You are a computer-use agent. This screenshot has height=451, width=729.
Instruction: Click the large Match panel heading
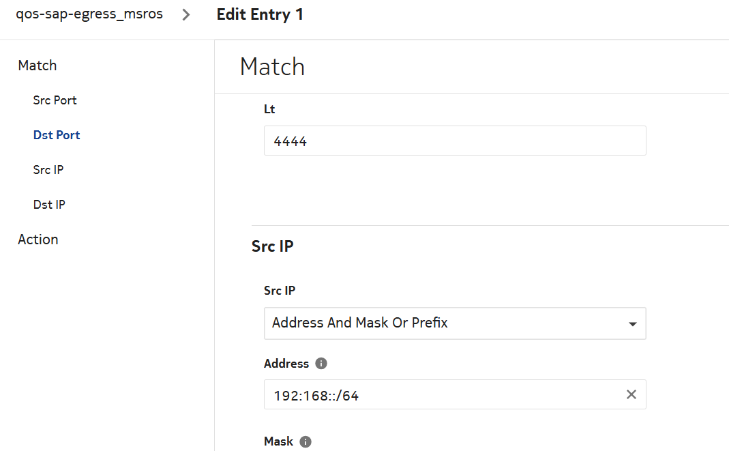pyautogui.click(x=272, y=67)
